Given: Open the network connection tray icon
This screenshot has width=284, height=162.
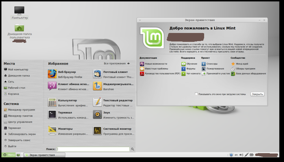Looking at the screenshot, I should click(246, 155).
